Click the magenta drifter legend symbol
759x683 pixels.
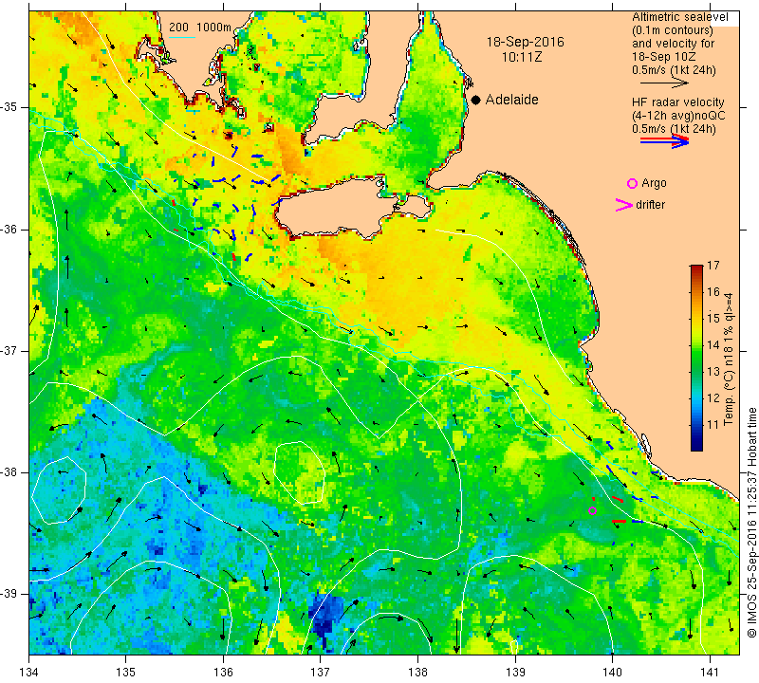[624, 205]
